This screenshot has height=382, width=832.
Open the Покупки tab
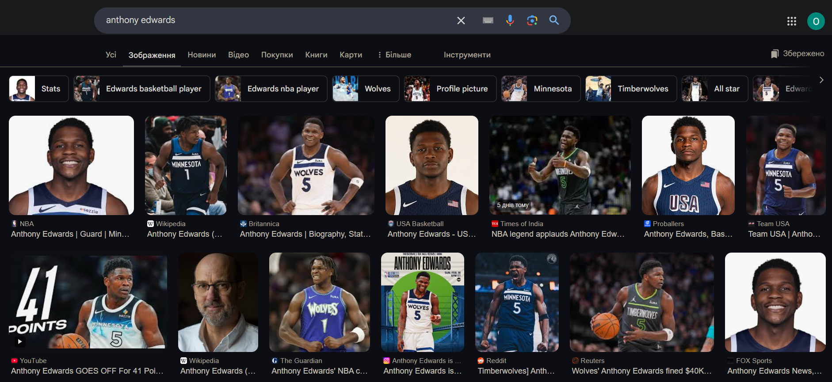pos(277,55)
